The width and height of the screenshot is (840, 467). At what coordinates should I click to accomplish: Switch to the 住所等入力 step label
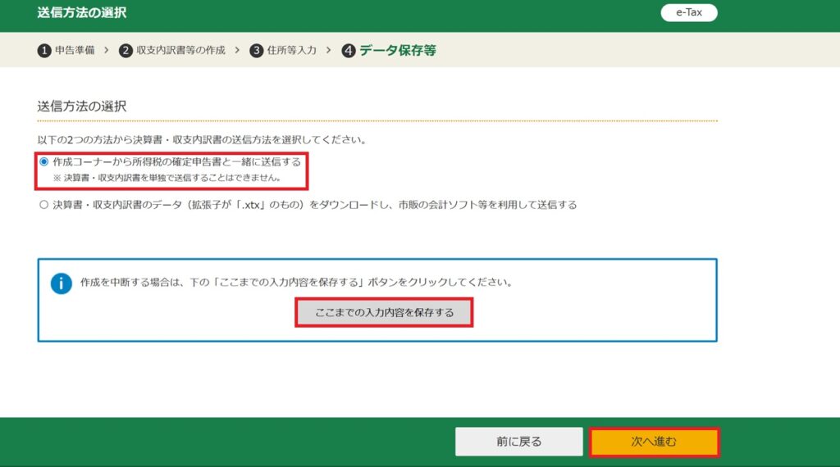[x=291, y=51]
